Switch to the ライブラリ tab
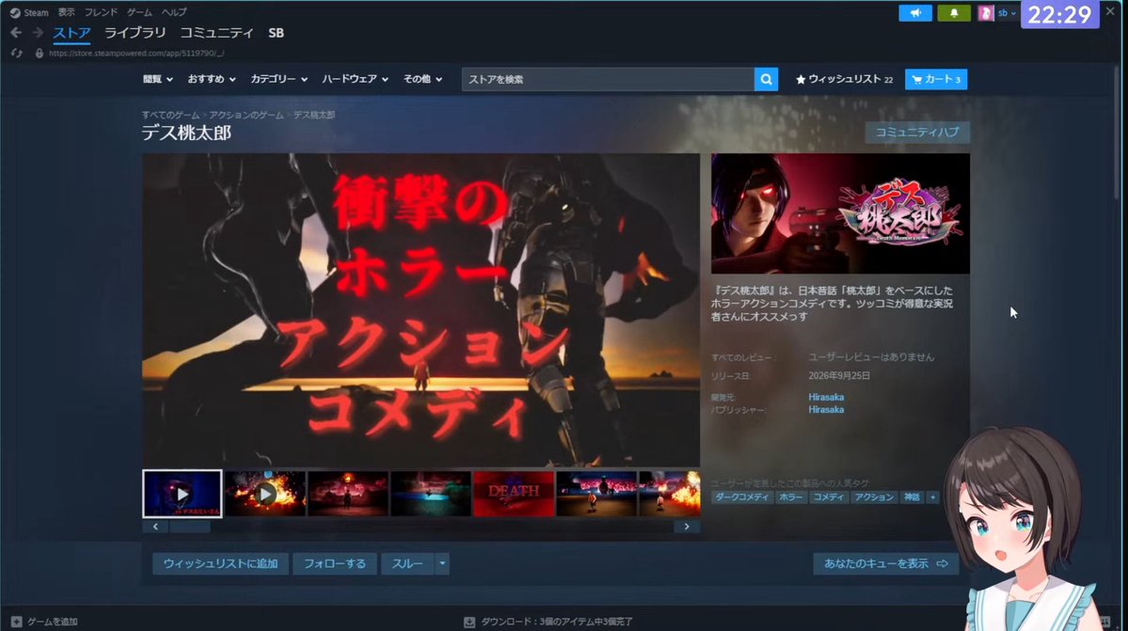 135,33
